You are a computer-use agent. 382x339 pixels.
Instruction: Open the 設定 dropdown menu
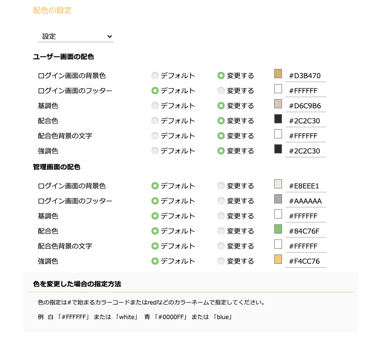point(76,36)
